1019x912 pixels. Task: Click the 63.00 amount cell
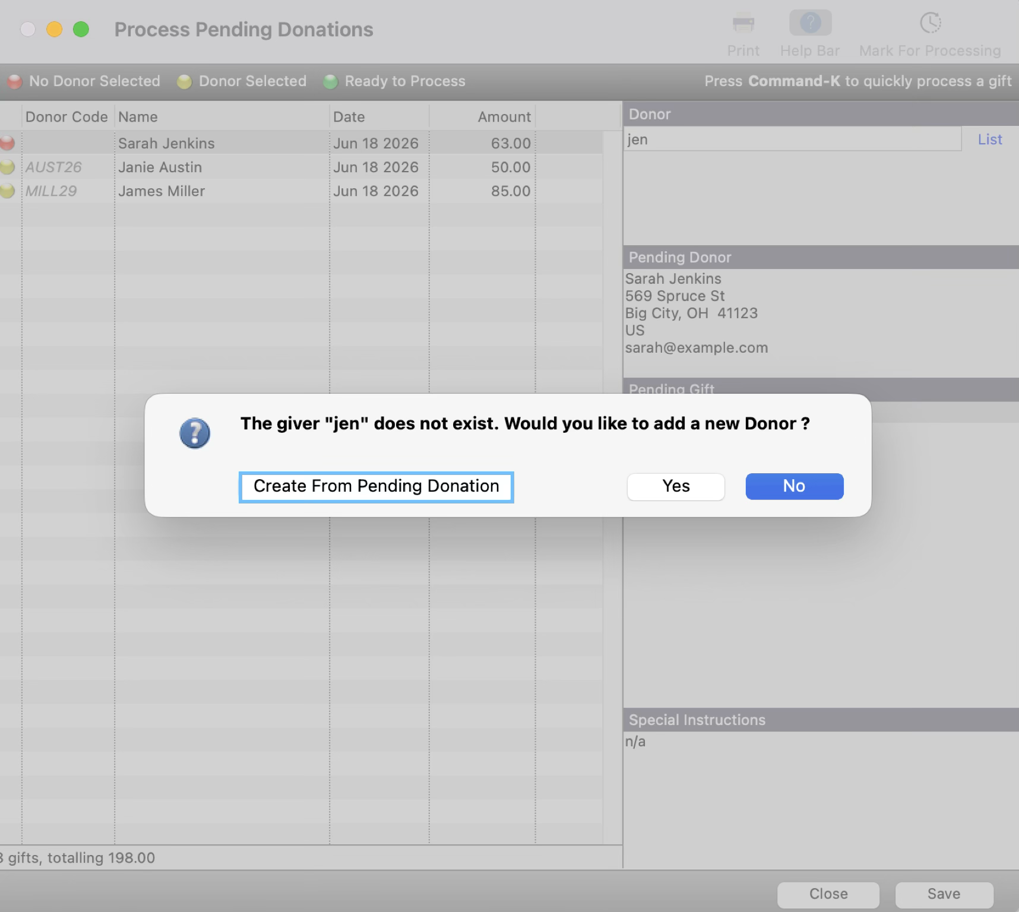[x=511, y=143]
